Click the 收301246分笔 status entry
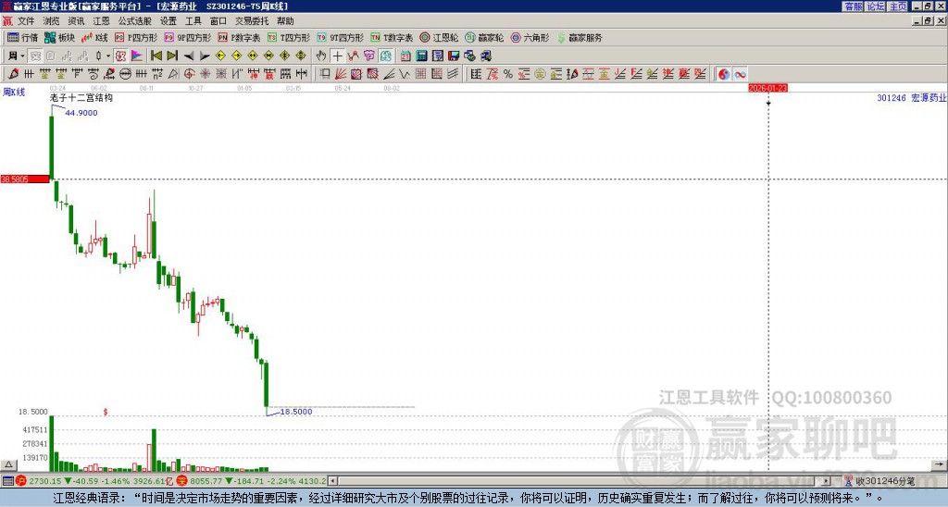948x507 pixels. point(884,481)
